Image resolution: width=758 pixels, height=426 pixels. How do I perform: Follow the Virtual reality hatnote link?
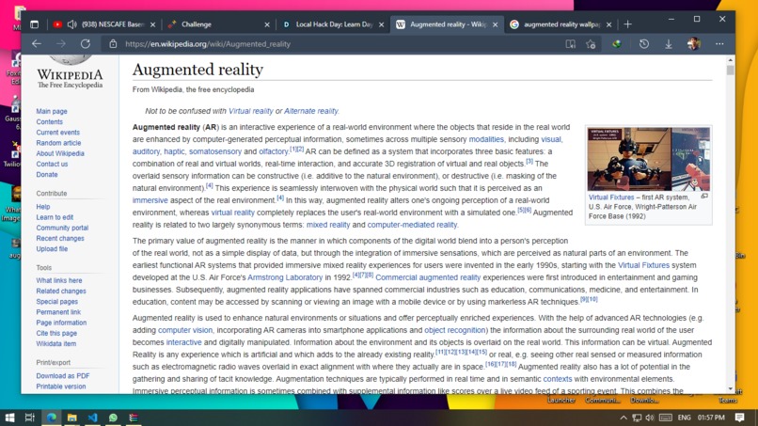tap(250, 111)
